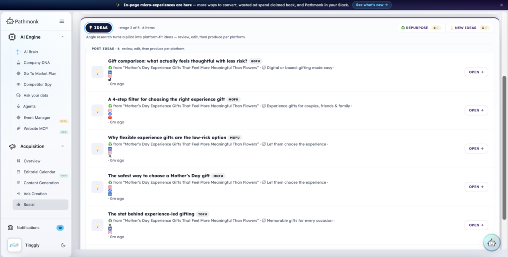Select the Social sidebar item
Image resolution: width=508 pixels, height=257 pixels.
pos(41,205)
